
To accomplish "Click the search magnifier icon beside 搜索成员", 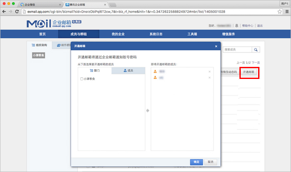I will [x=256, y=49].
